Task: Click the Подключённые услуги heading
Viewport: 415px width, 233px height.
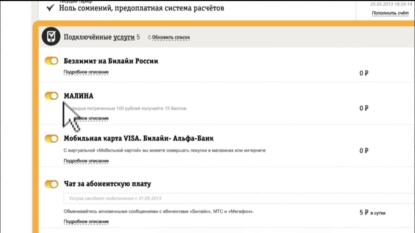Action: (99, 37)
